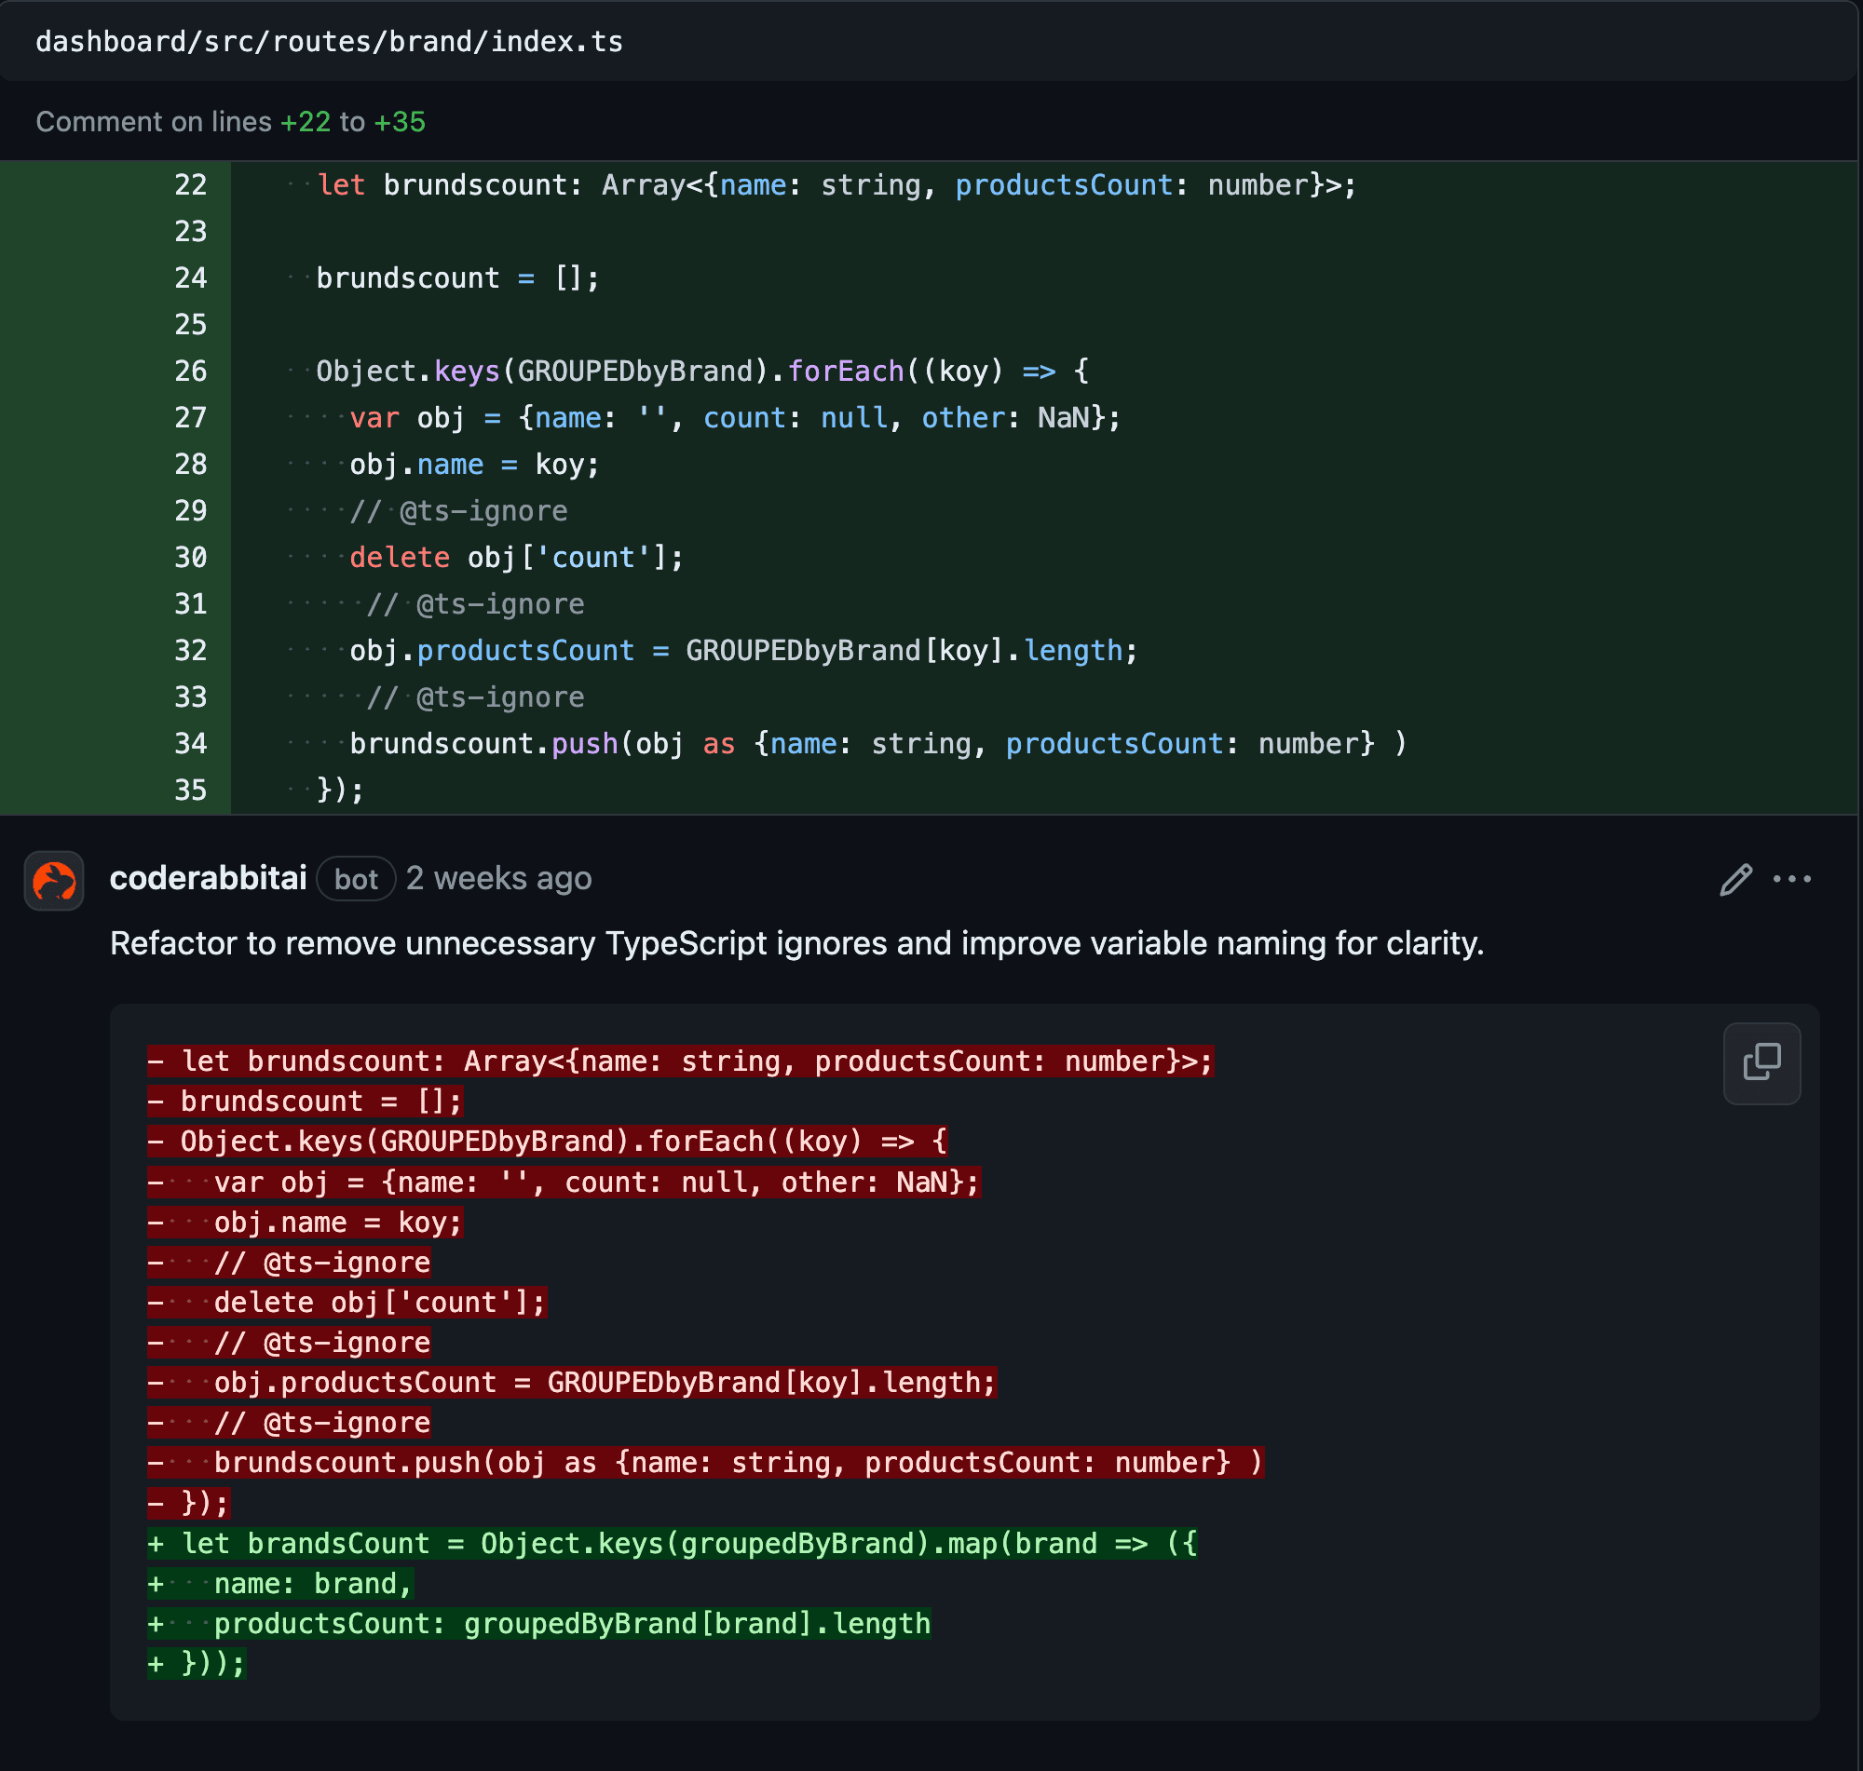This screenshot has width=1863, height=1771.
Task: Click 'brundscount = [];' on line 24
Action: pos(458,277)
